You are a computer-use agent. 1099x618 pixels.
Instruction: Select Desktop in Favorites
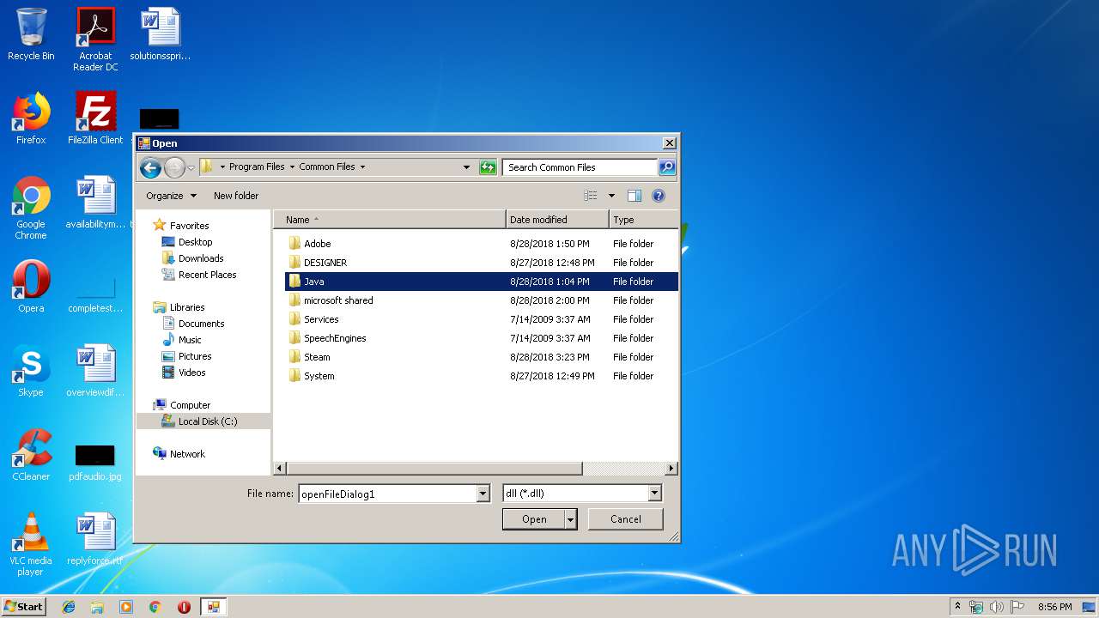(x=195, y=242)
